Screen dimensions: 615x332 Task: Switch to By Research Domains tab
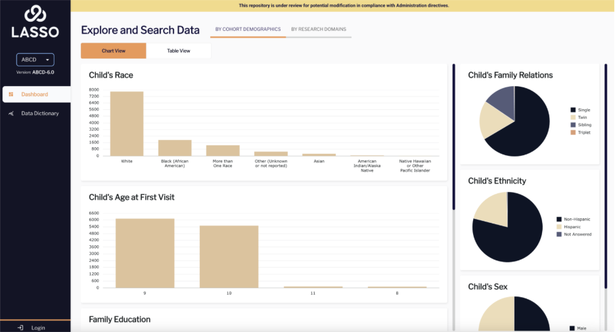coord(319,29)
